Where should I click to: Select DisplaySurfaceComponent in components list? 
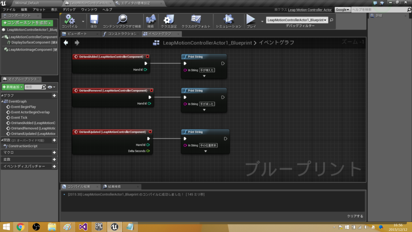(x=34, y=42)
